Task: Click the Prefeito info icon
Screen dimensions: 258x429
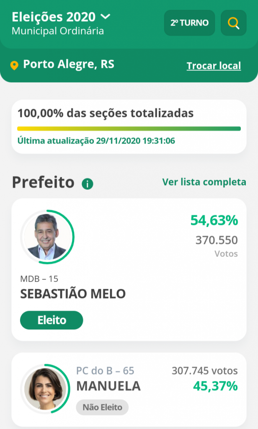Action: click(88, 183)
